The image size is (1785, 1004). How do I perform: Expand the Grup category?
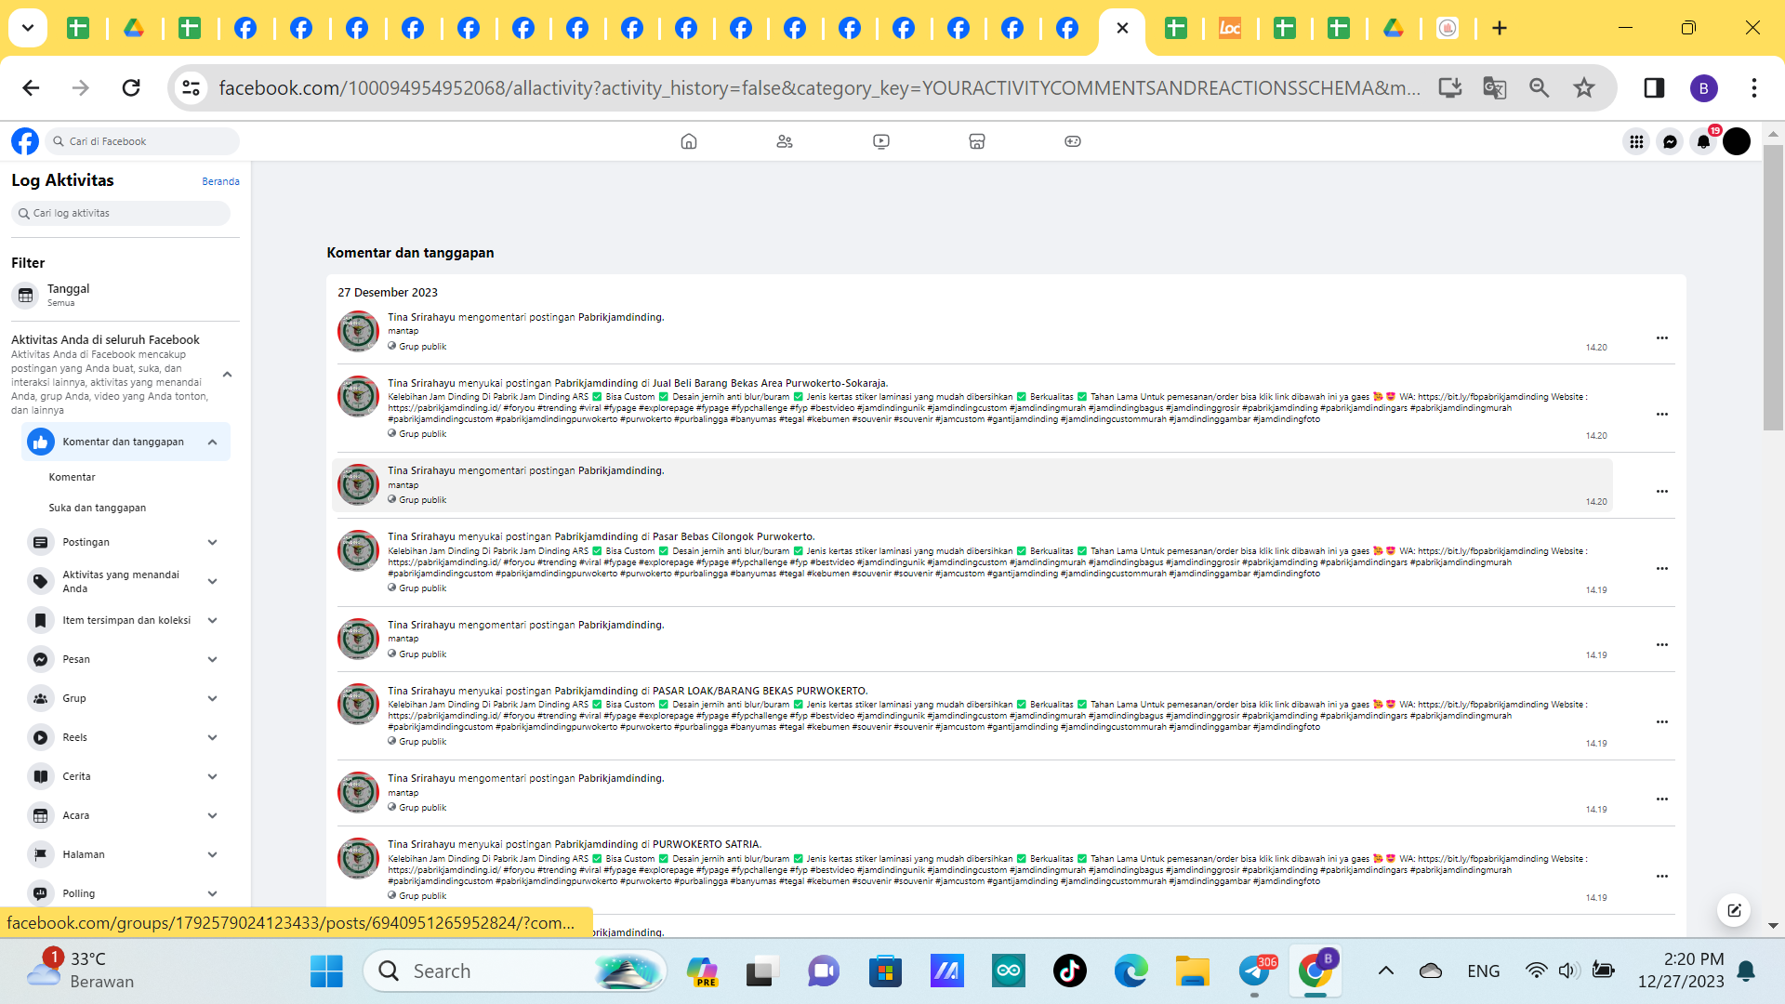[x=212, y=698]
